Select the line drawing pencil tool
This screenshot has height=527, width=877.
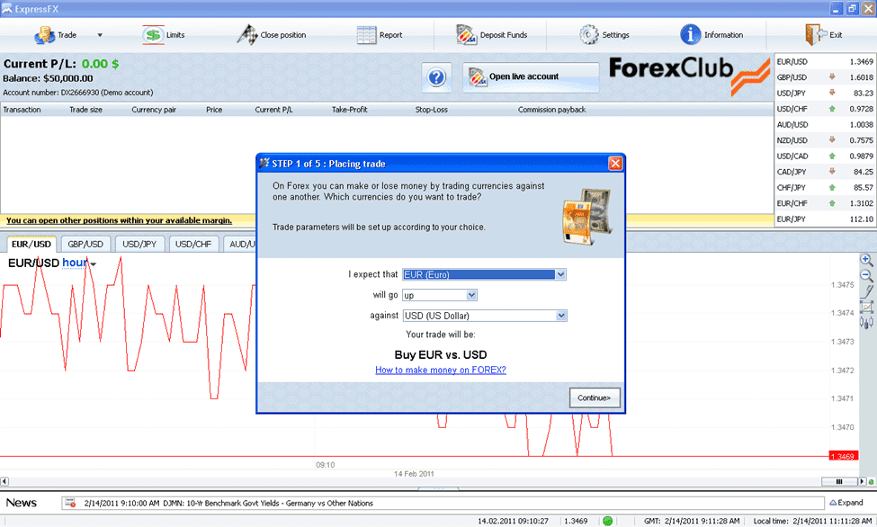866,290
